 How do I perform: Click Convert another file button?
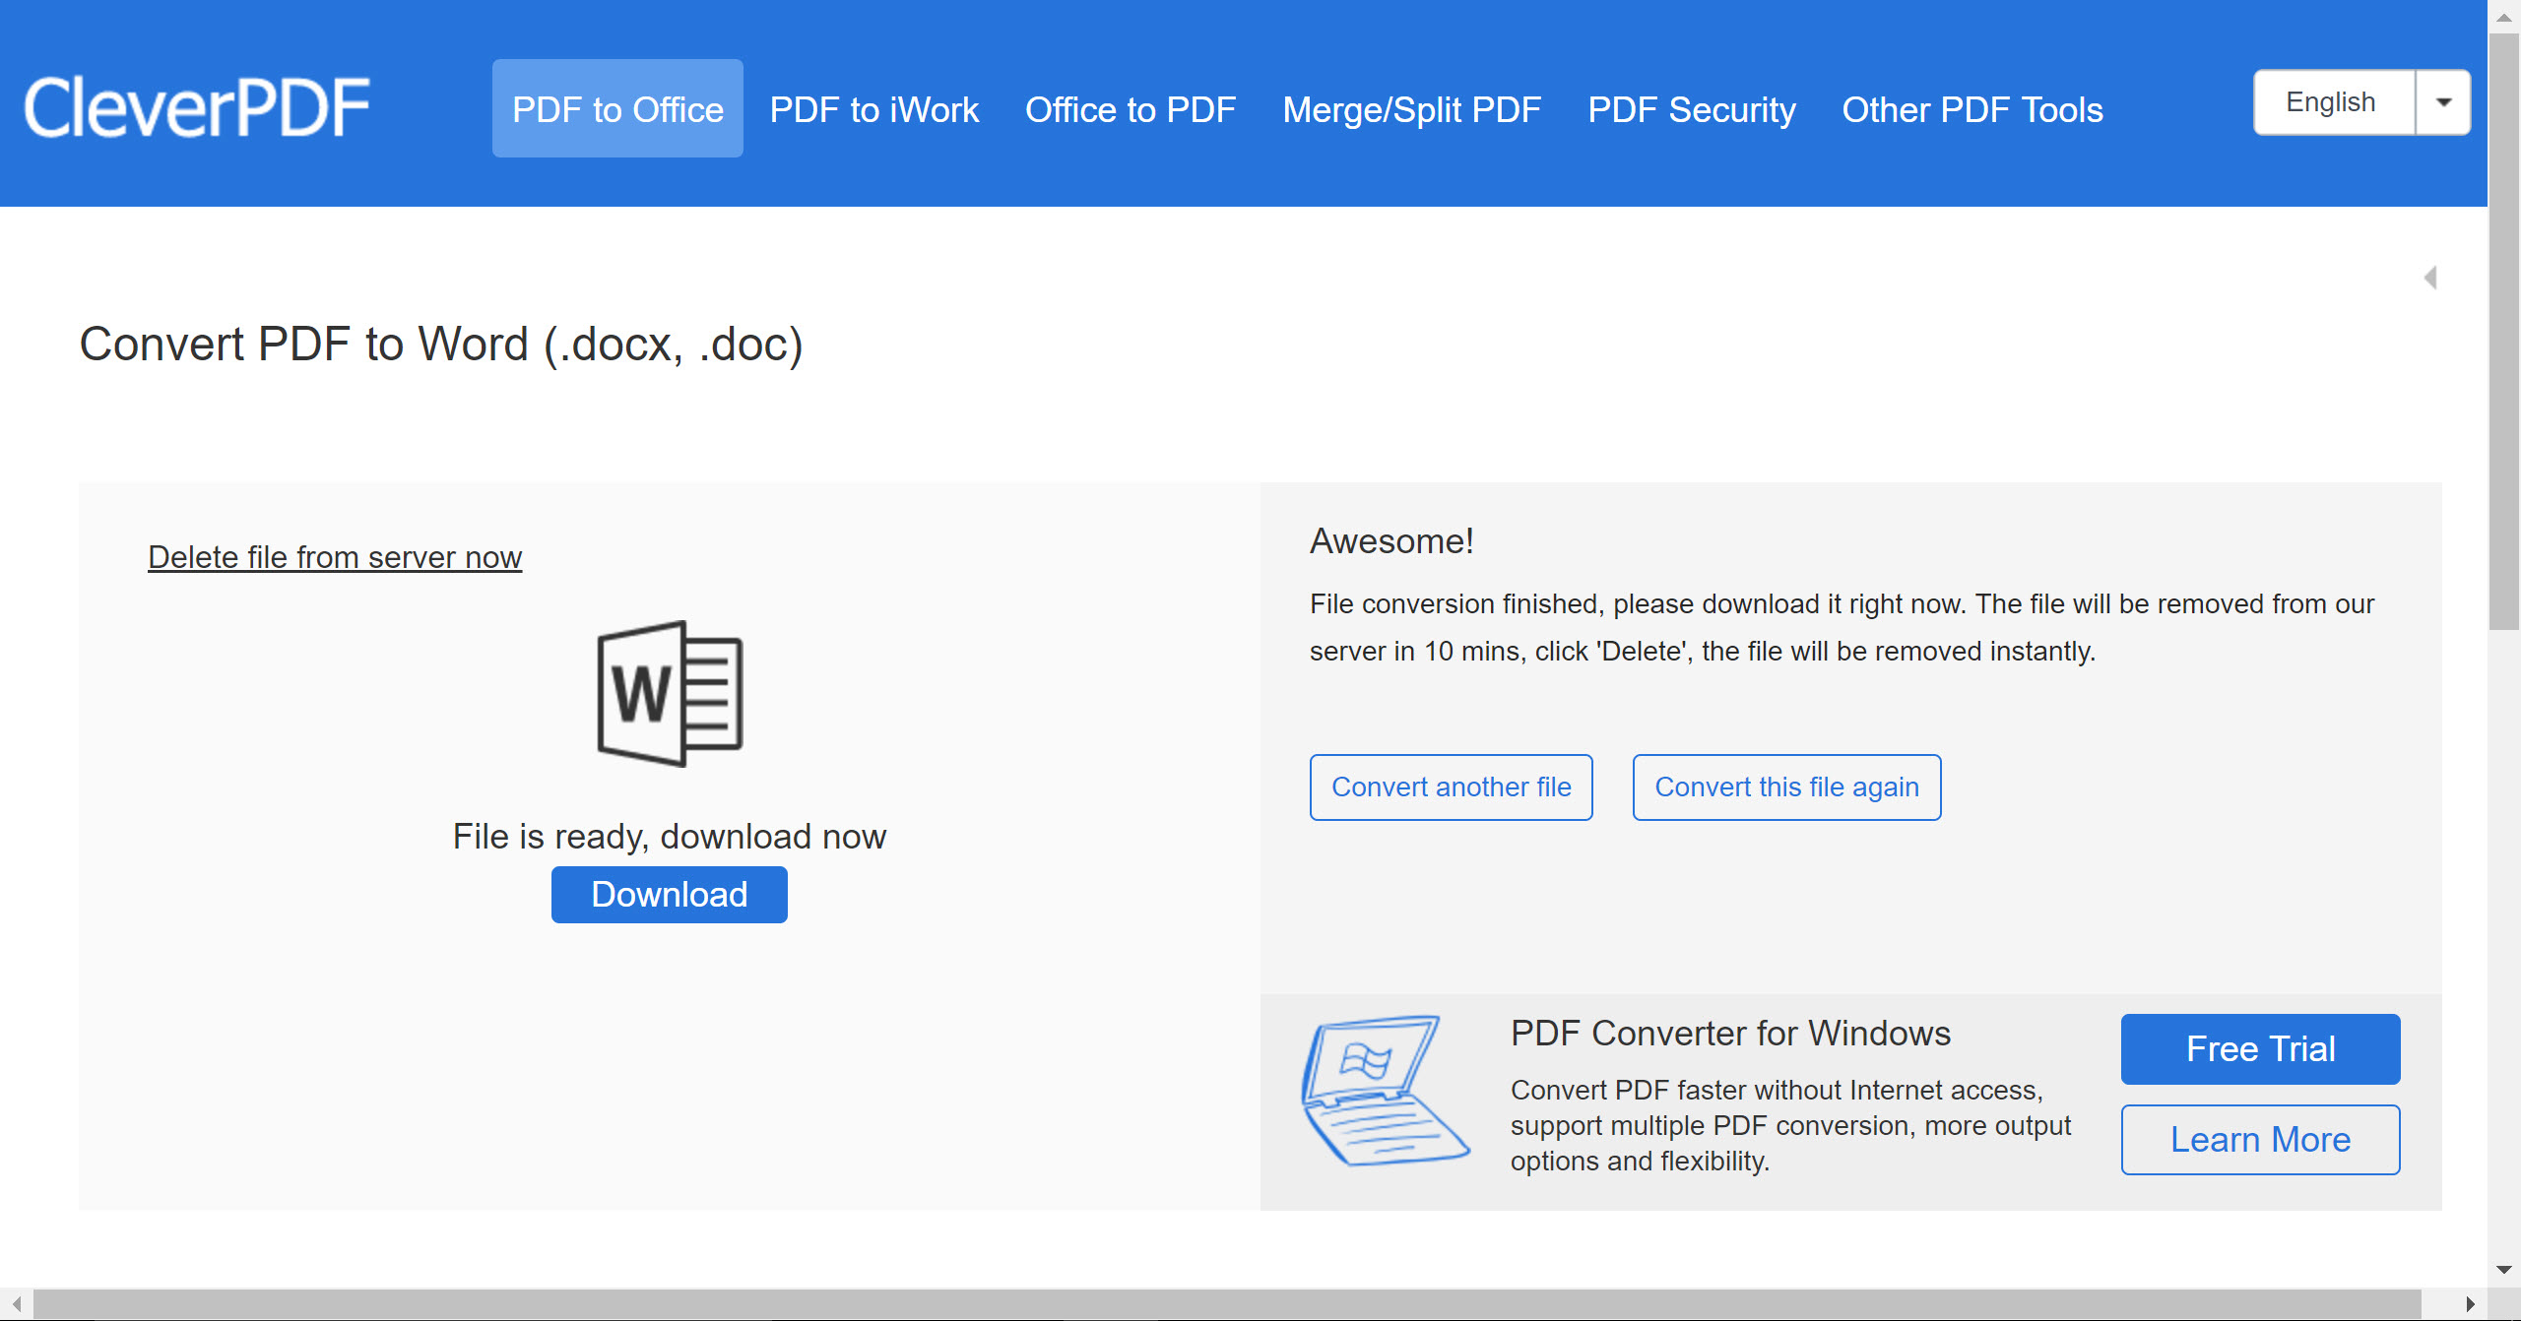[1452, 787]
